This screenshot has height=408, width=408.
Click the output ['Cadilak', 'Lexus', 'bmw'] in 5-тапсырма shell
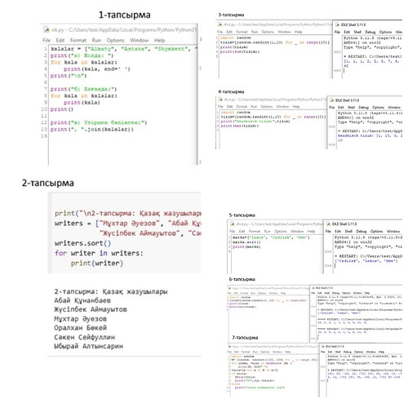pyautogui.click(x=366, y=261)
